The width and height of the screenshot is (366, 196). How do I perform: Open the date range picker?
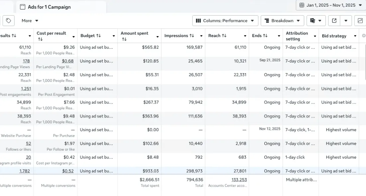(331, 5)
